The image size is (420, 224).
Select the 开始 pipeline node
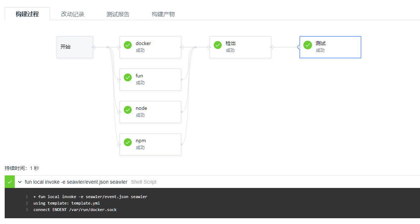[74, 47]
